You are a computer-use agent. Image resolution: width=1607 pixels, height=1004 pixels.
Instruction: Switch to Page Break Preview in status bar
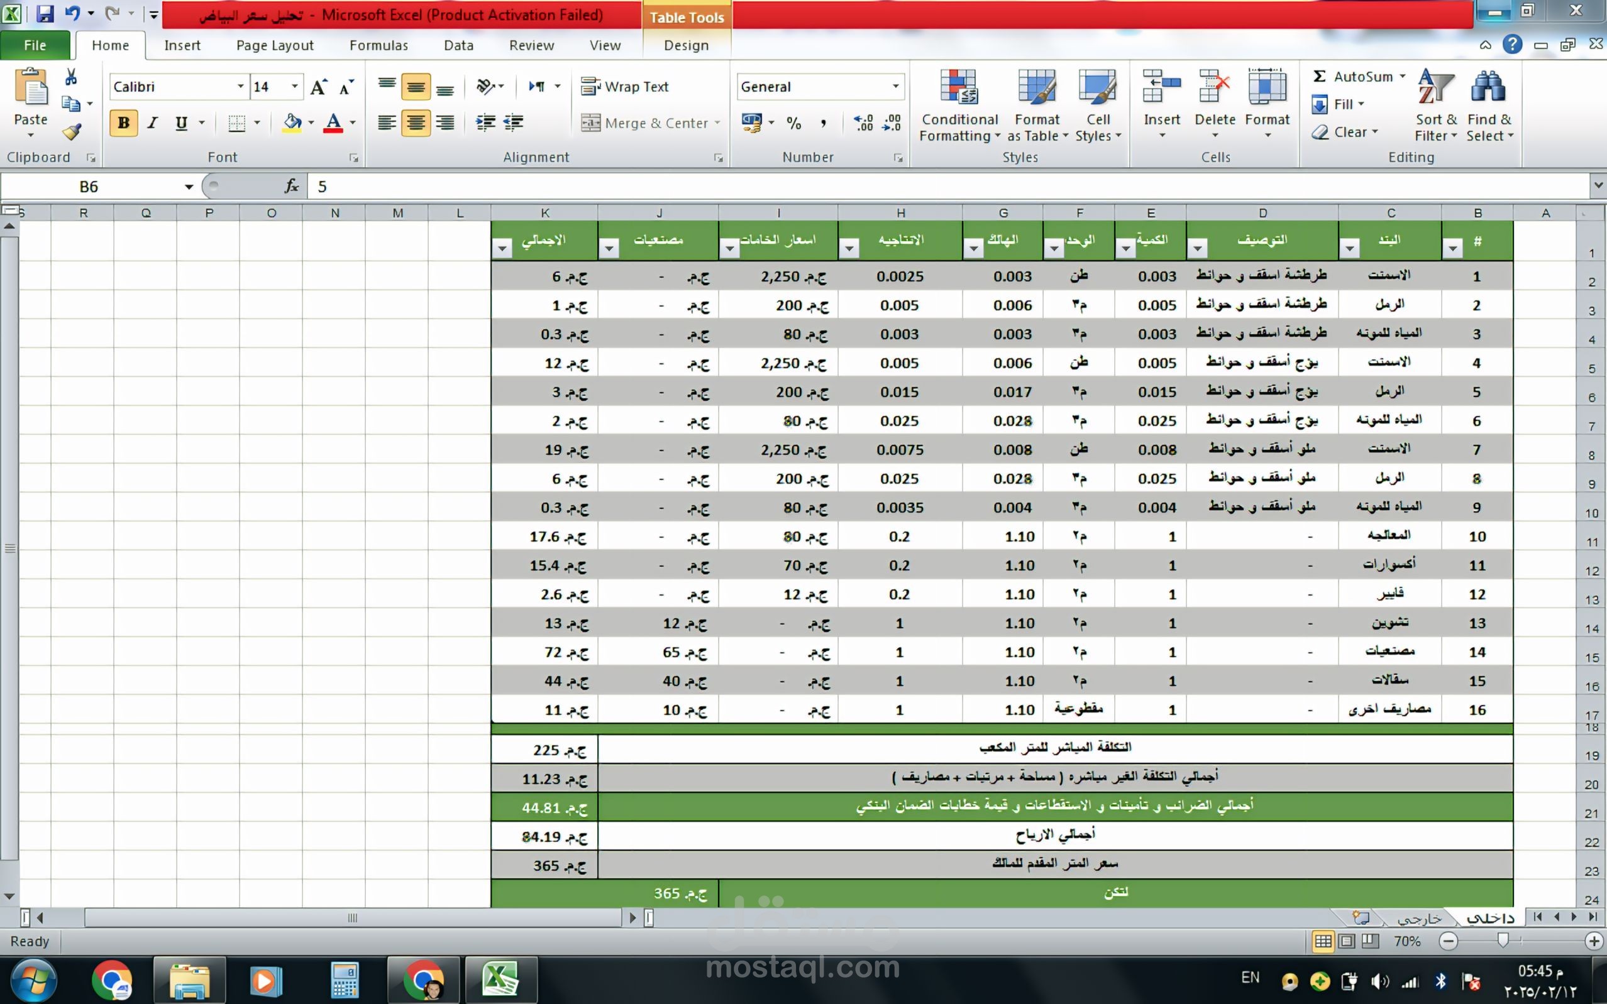click(x=1370, y=941)
